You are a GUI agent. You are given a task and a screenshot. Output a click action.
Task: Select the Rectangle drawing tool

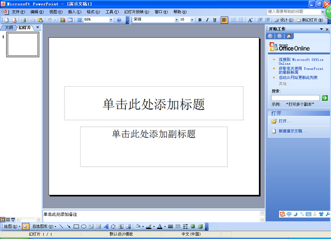(76, 227)
